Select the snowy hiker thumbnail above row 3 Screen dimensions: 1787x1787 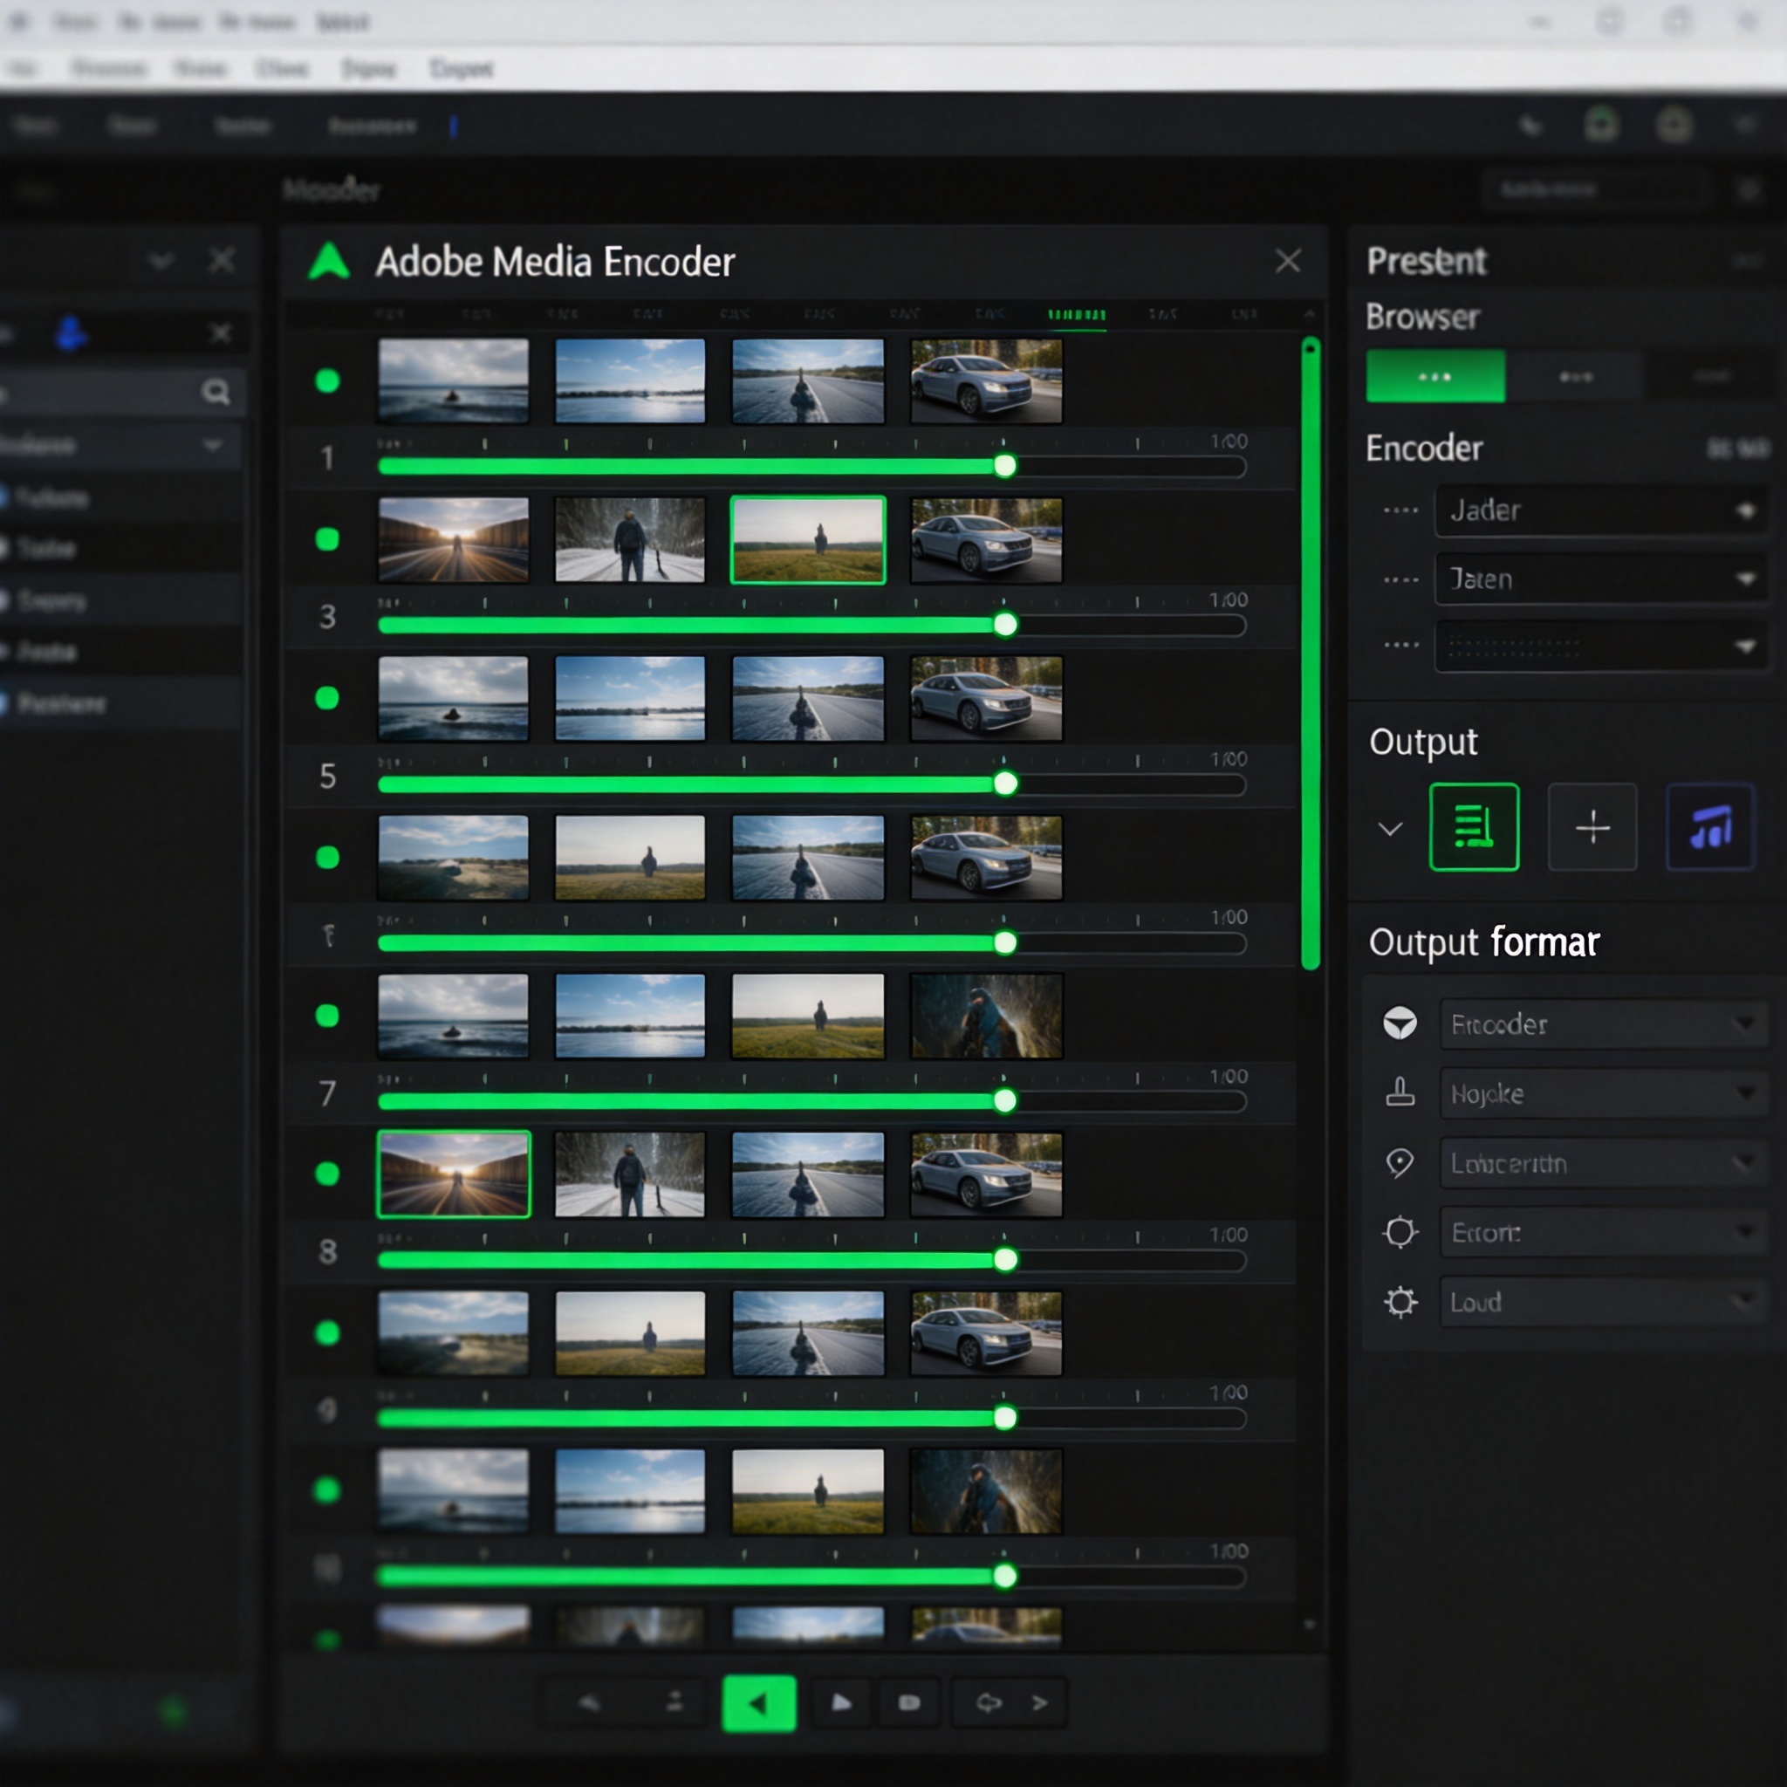click(630, 540)
